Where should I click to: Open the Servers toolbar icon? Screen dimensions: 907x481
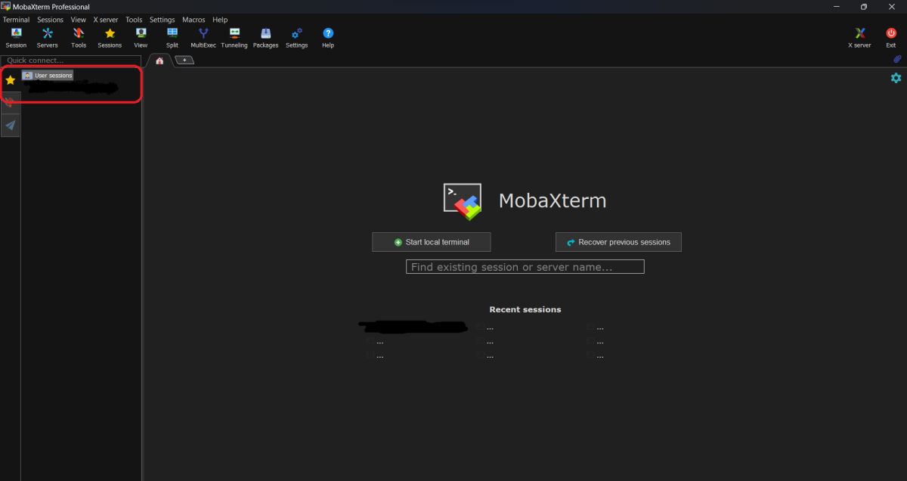tap(47, 34)
